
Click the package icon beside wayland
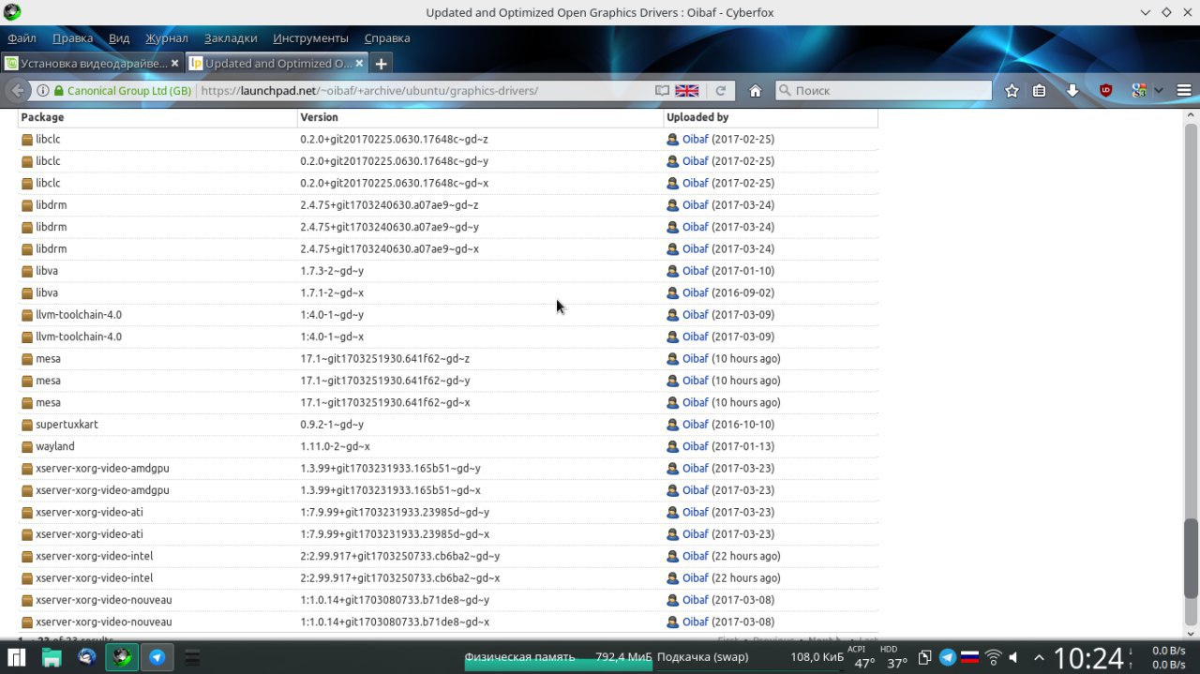[27, 446]
